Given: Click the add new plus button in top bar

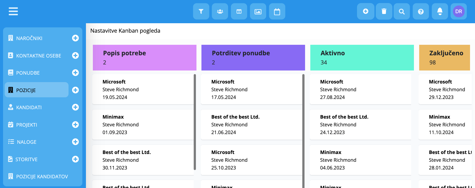Looking at the screenshot, I should [x=365, y=11].
